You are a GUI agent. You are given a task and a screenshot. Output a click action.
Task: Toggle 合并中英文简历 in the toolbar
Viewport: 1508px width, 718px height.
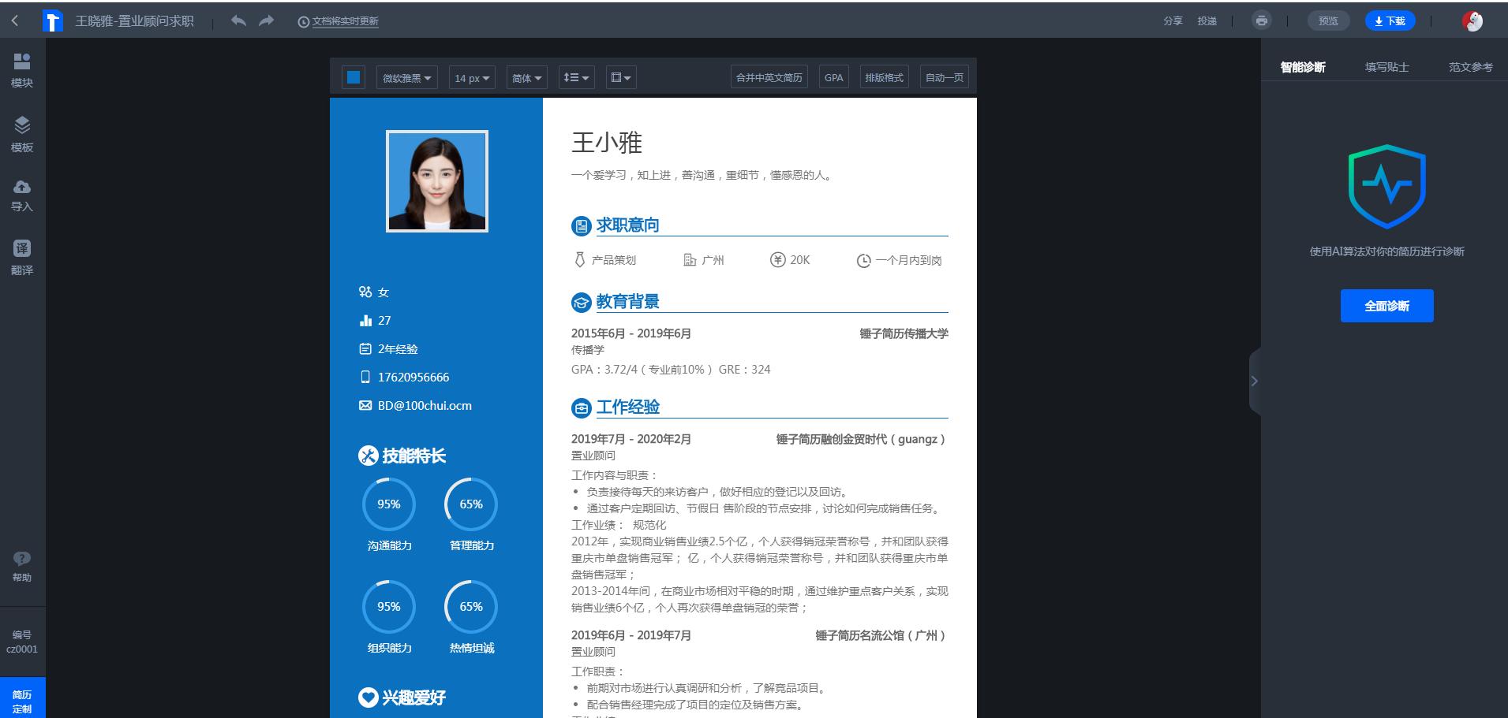click(768, 76)
